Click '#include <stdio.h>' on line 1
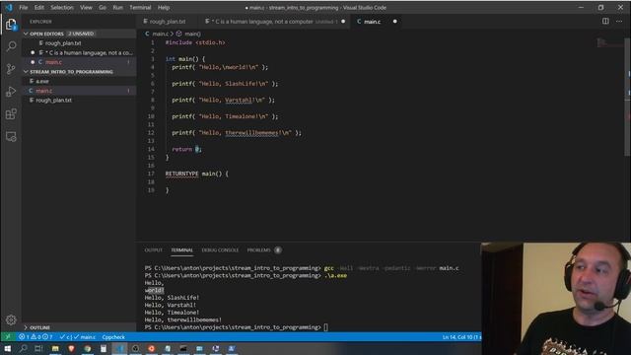 click(195, 42)
